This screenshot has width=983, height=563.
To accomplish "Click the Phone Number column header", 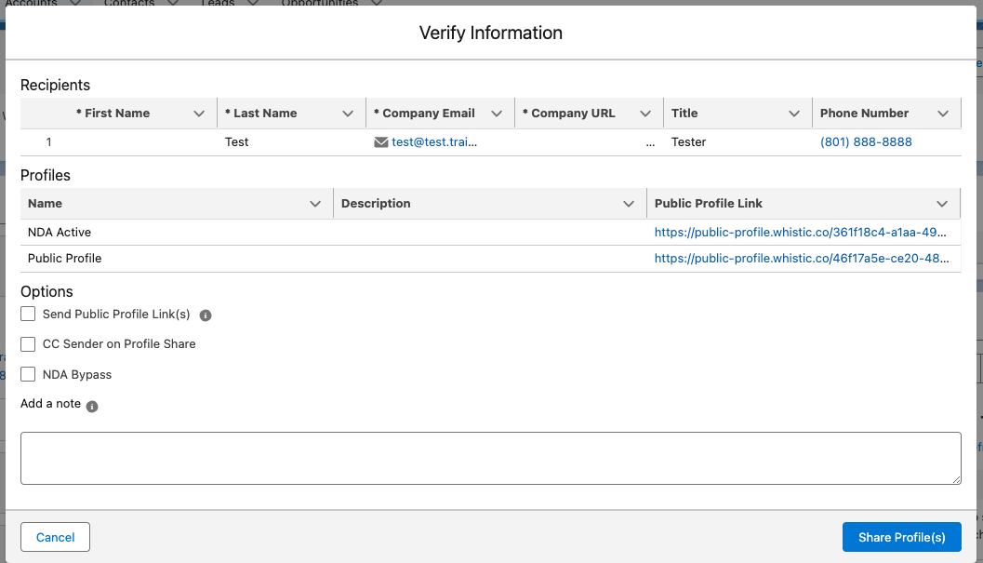I will click(x=864, y=114).
